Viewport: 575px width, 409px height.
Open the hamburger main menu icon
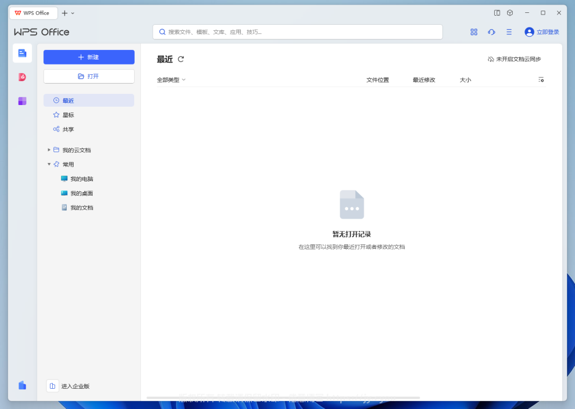pos(509,32)
